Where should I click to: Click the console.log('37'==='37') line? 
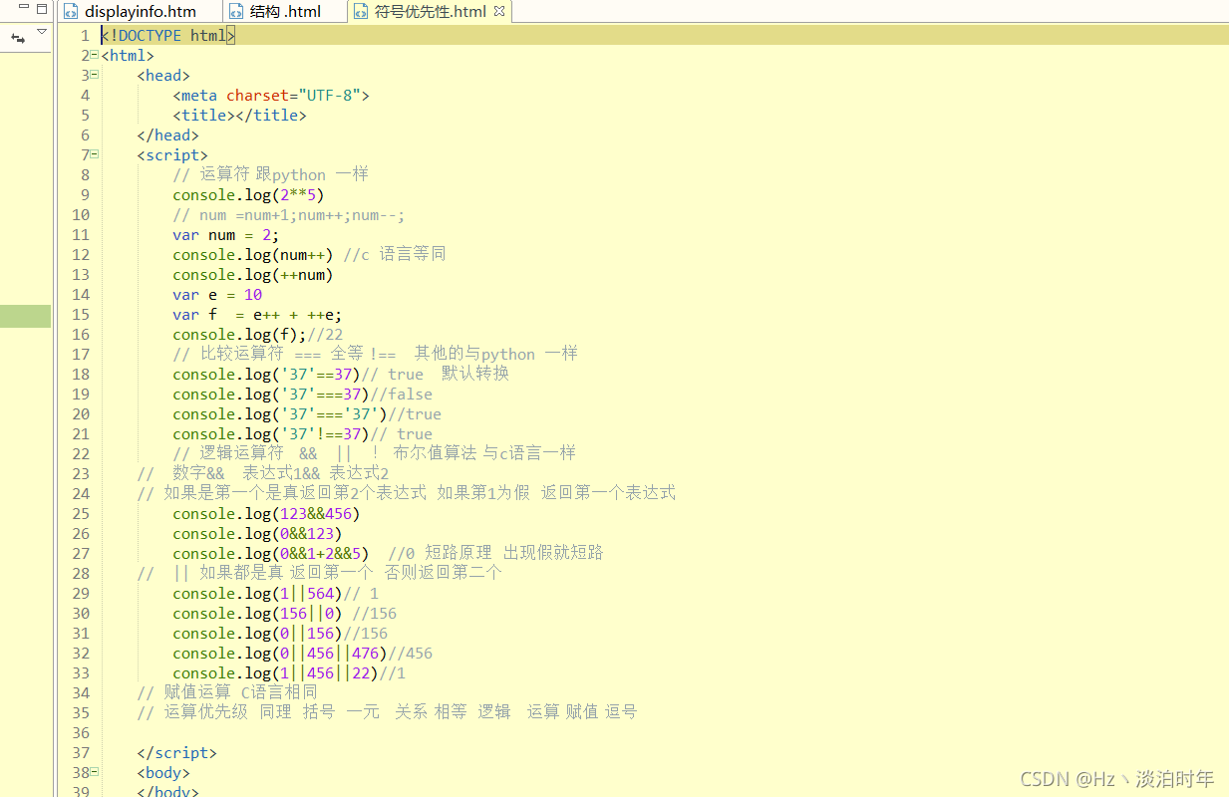pyautogui.click(x=306, y=414)
